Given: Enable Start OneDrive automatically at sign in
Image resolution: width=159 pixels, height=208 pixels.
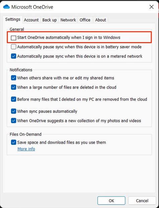Looking at the screenshot, I should (13, 38).
